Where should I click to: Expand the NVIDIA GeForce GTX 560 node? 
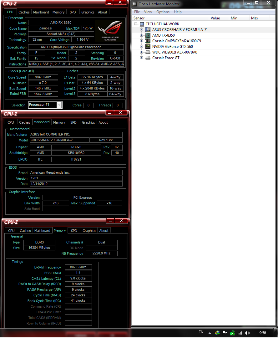[141, 46]
